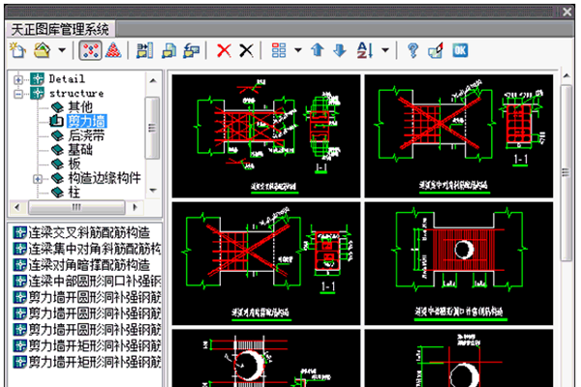Click thumbnail pane scroll up arrow

click(x=566, y=75)
